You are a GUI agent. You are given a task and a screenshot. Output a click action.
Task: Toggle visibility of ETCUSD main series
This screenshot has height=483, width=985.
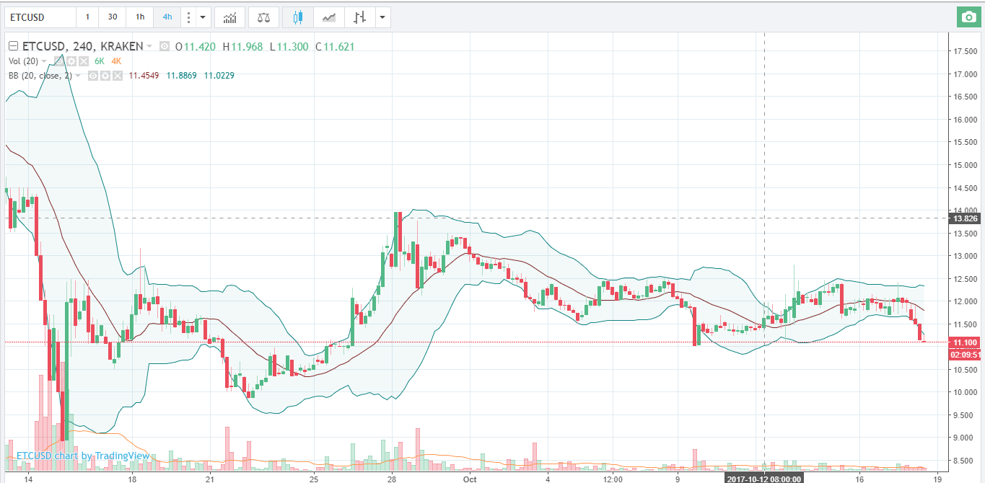(165, 47)
